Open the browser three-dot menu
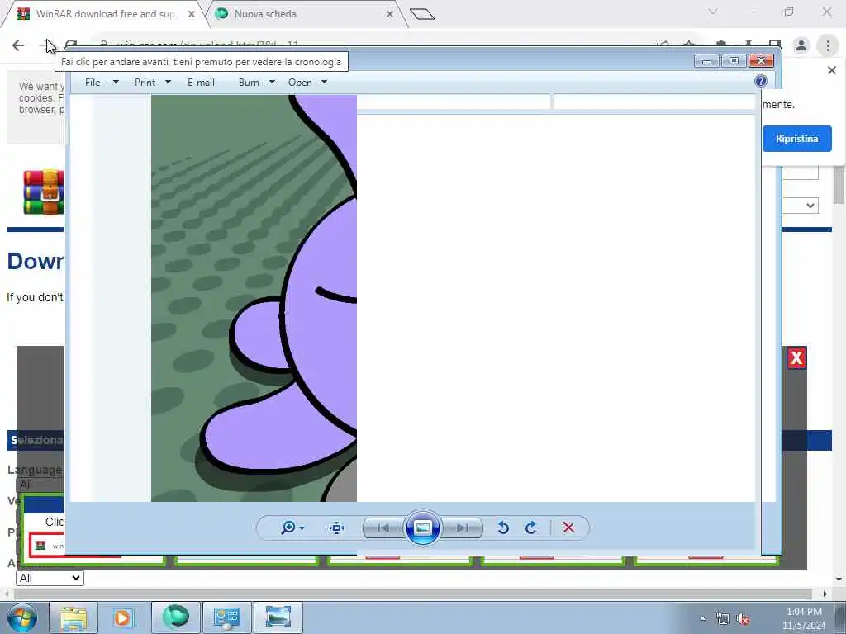Screen dimensions: 846x634 tap(828, 46)
